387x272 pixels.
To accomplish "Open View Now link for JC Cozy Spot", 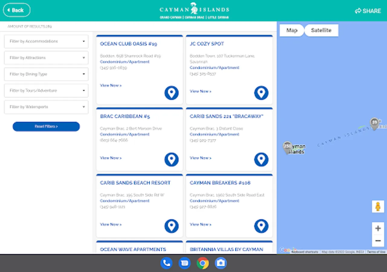I will [x=200, y=91].
